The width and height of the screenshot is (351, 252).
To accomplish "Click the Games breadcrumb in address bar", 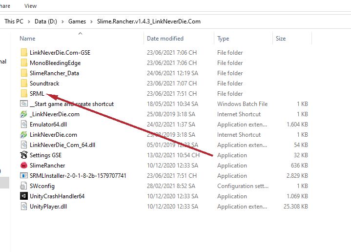I will coord(77,21).
